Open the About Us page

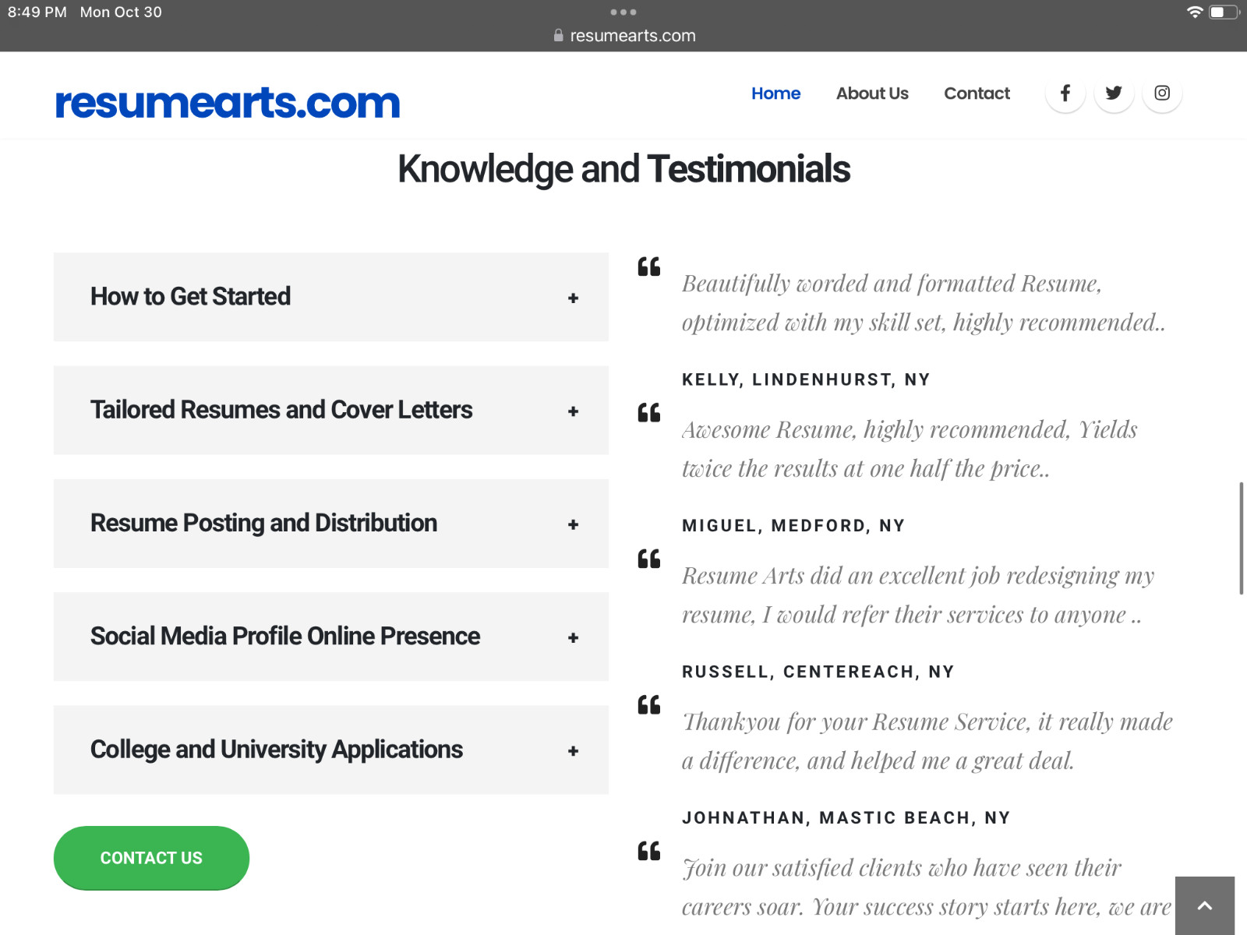pos(872,93)
